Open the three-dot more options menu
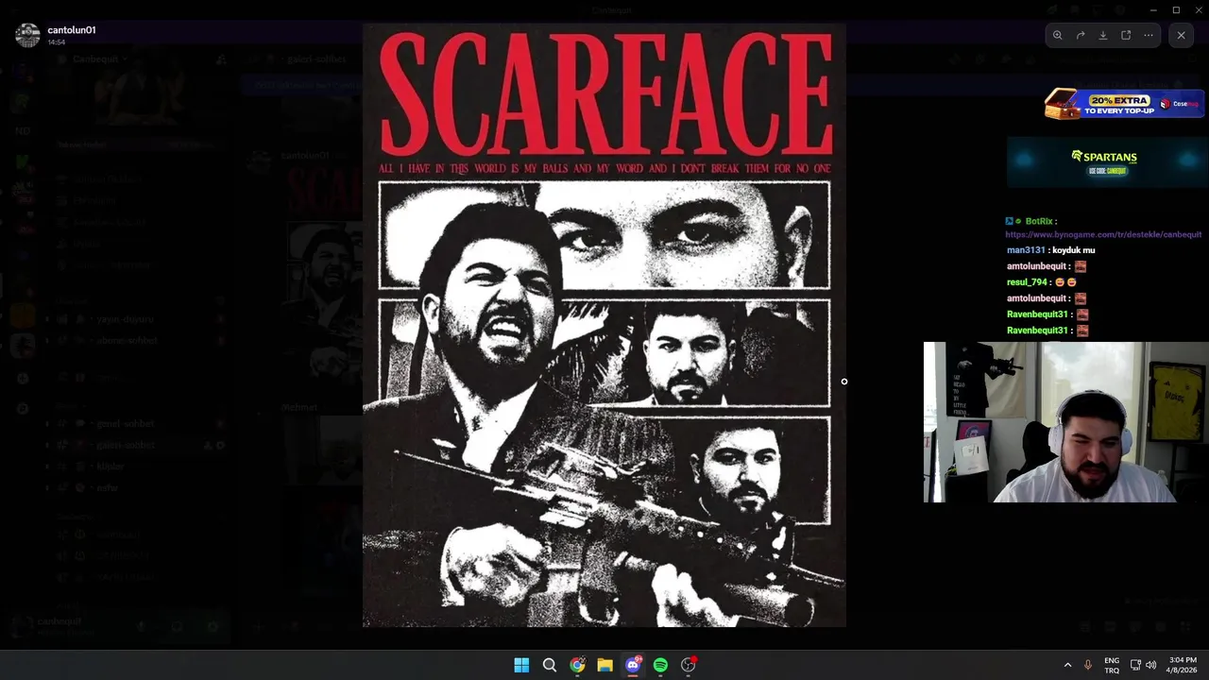The width and height of the screenshot is (1209, 680). pyautogui.click(x=1149, y=36)
